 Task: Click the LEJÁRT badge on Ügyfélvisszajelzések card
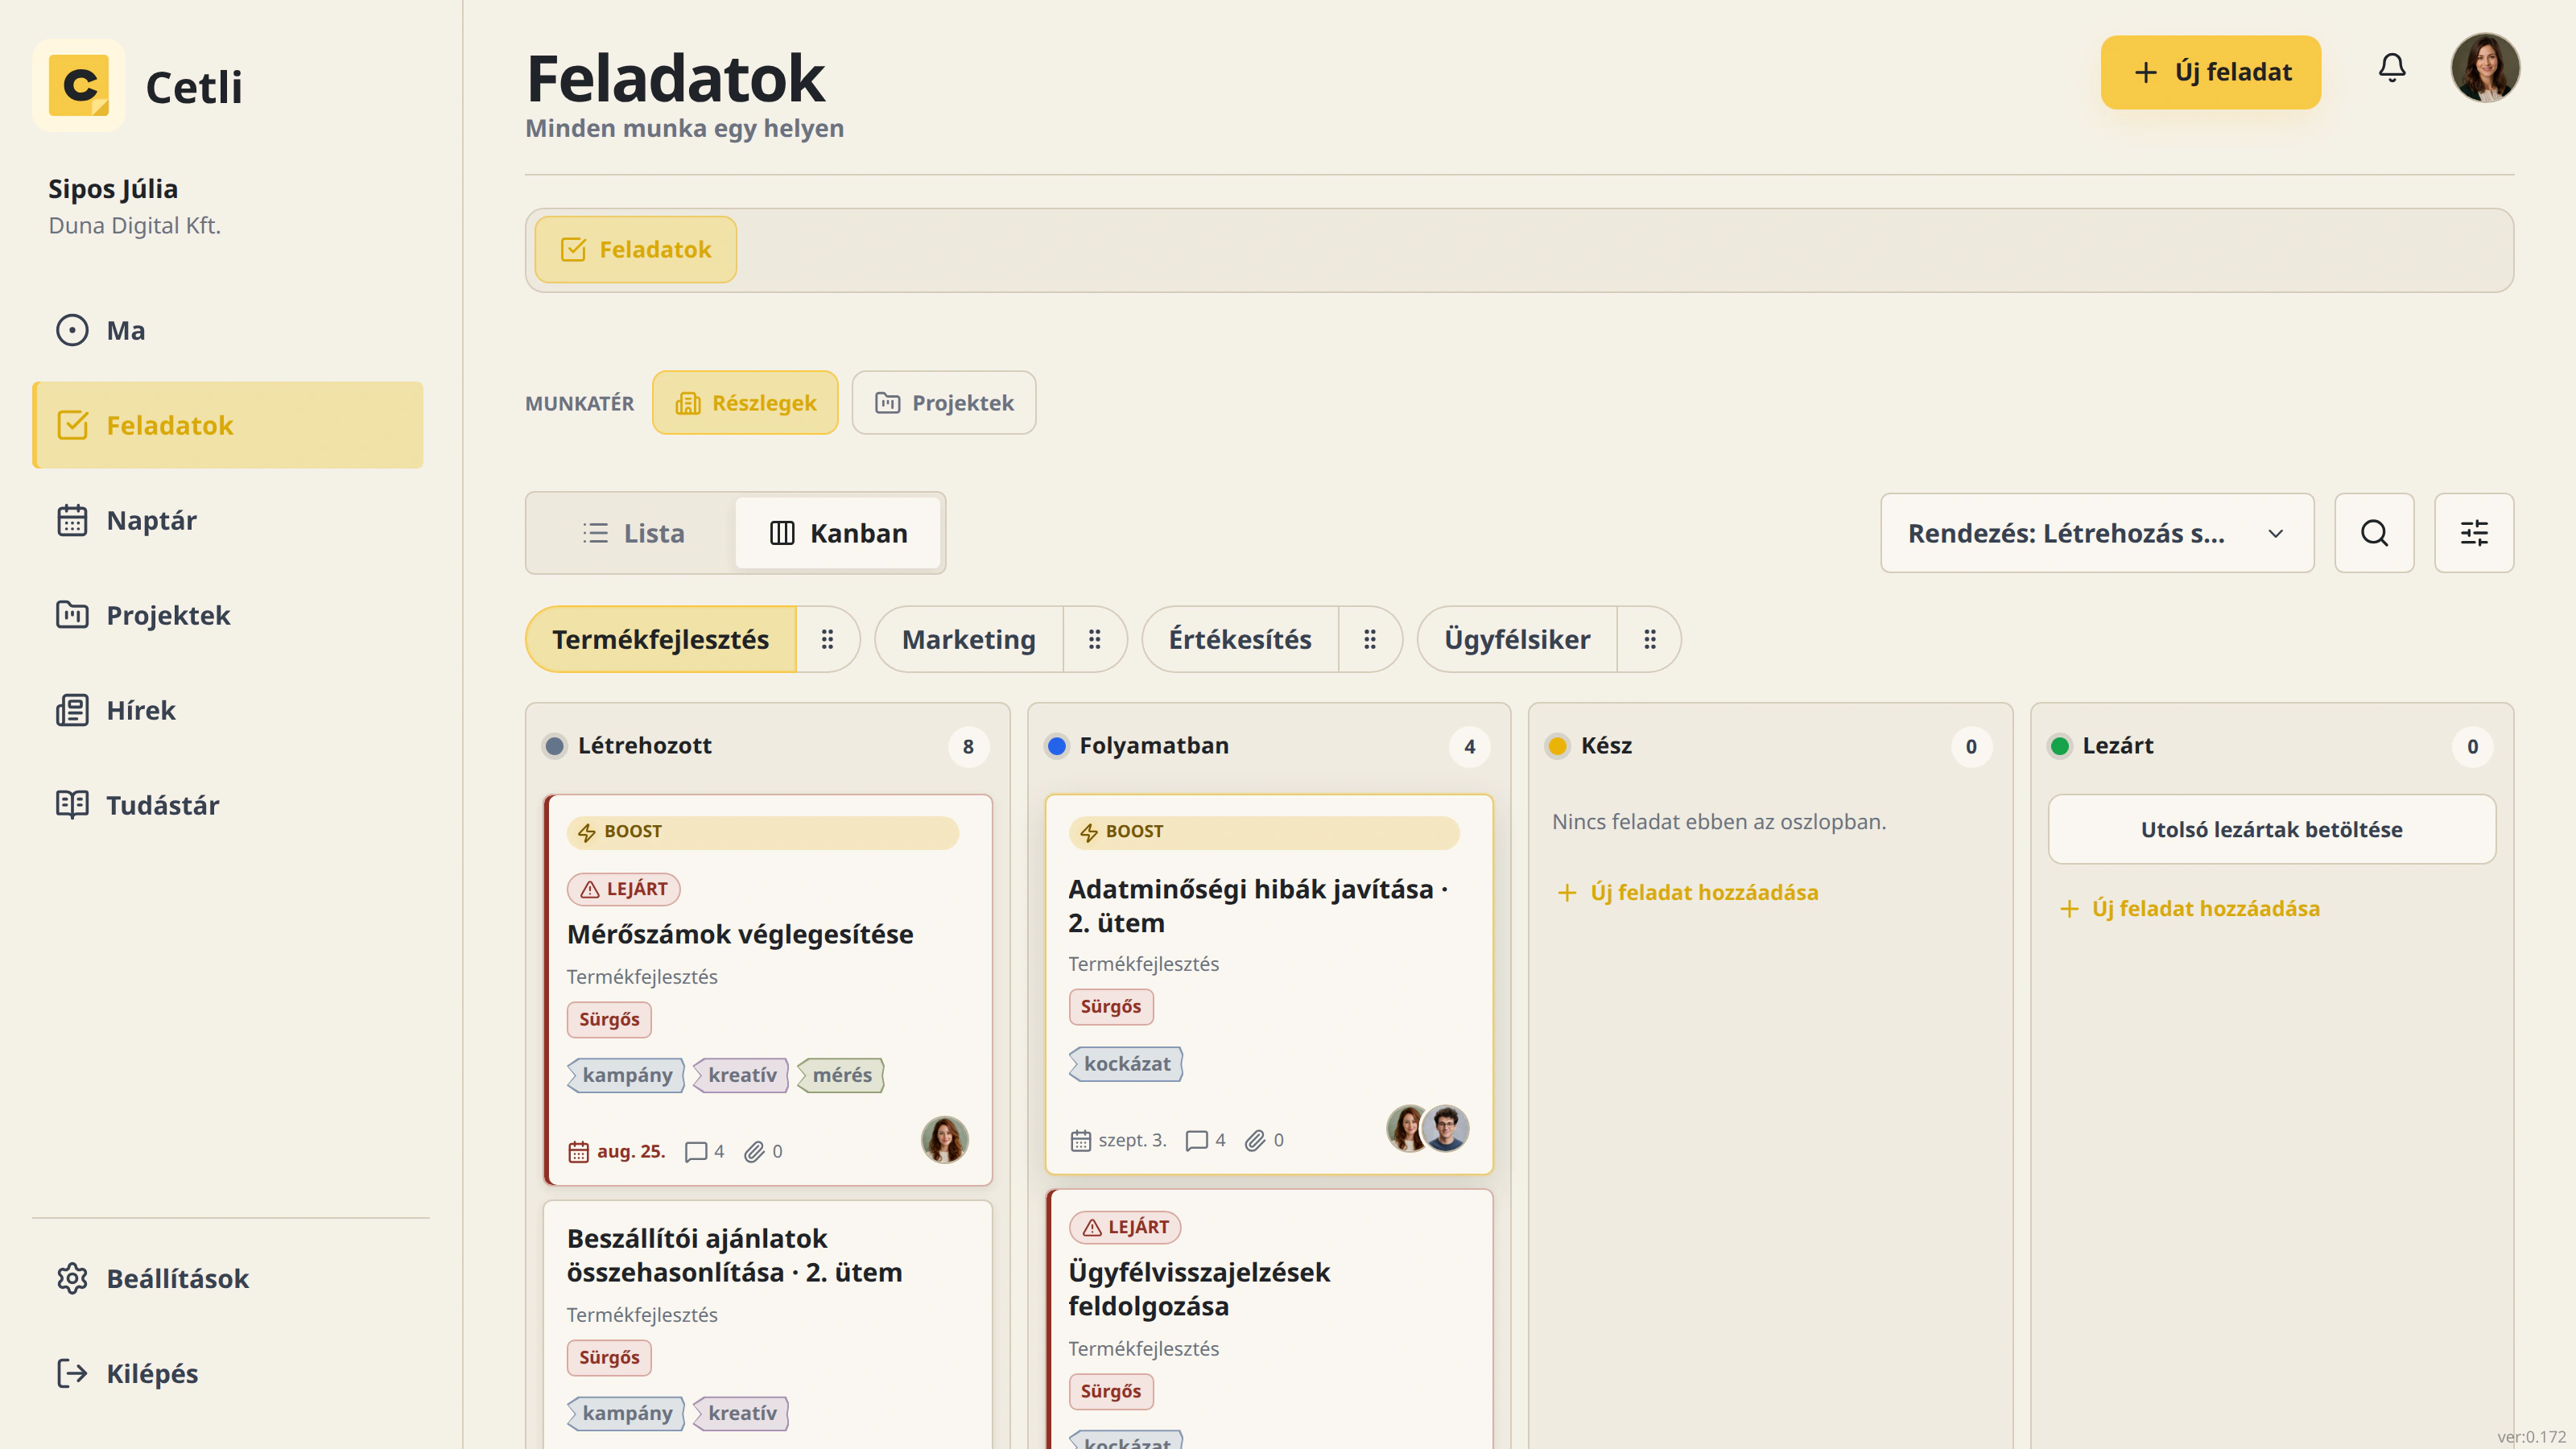tap(1125, 1227)
